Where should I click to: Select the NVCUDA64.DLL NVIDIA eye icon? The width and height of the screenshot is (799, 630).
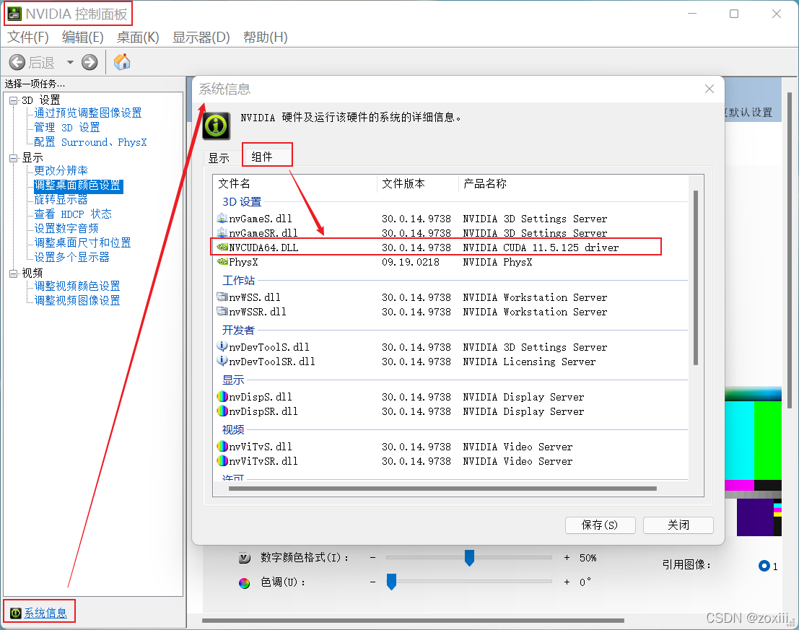coord(222,247)
